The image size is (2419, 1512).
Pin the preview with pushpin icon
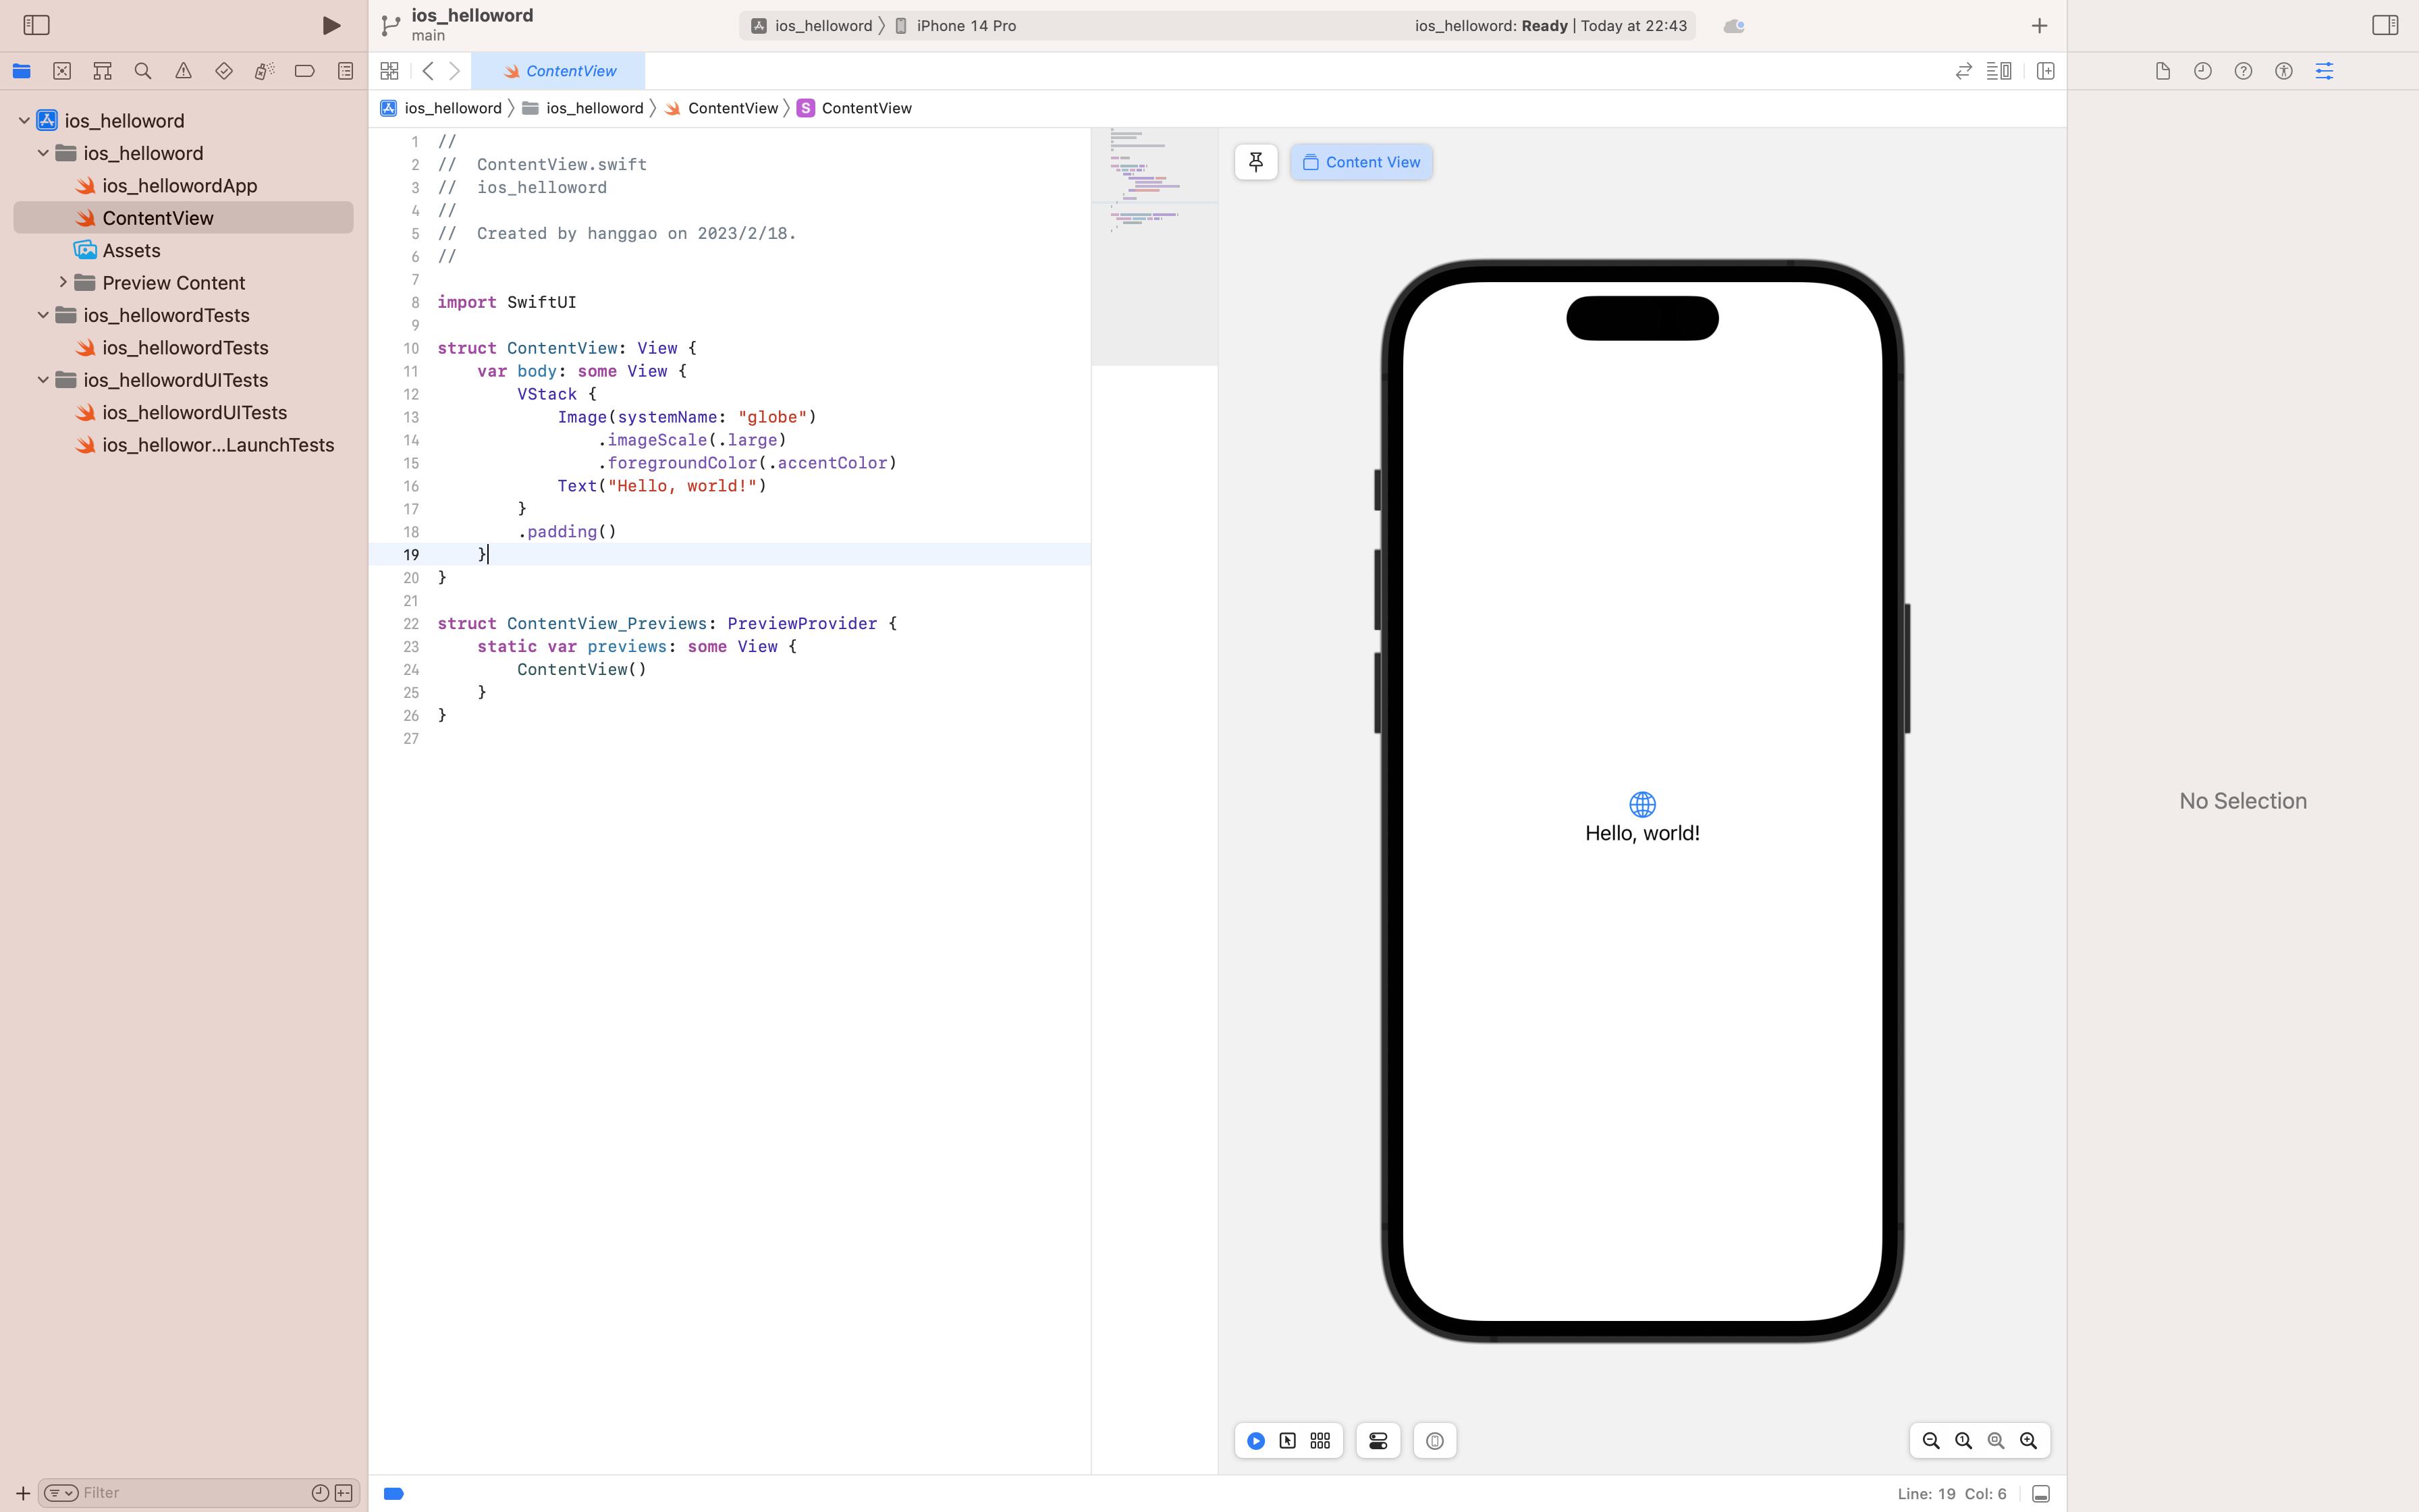1255,162
